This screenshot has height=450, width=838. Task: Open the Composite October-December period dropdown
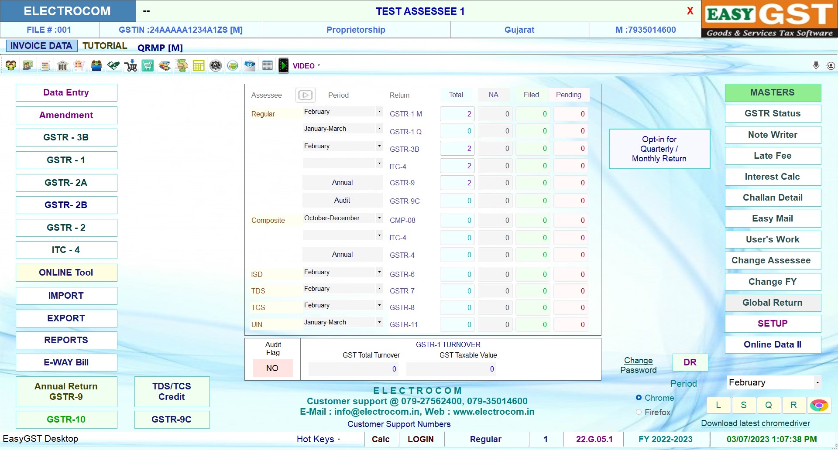379,218
